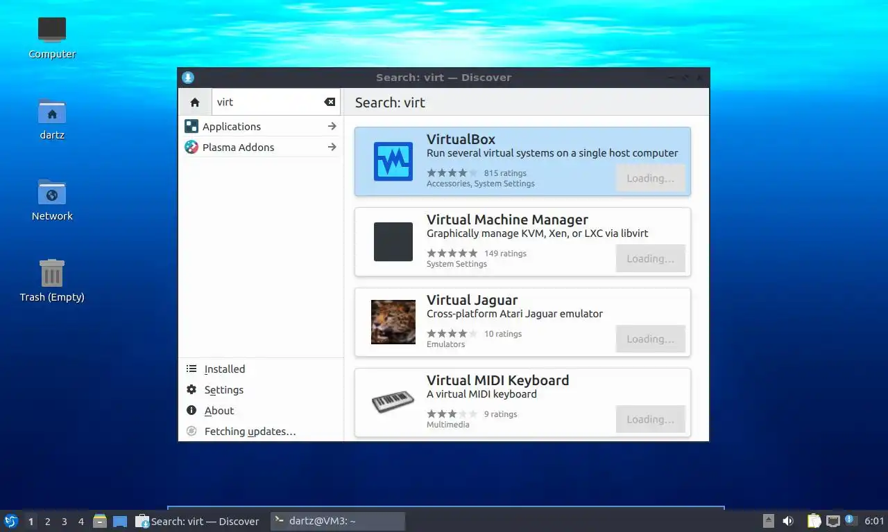The width and height of the screenshot is (888, 532).
Task: Open the network tray icon
Action: coord(832,521)
